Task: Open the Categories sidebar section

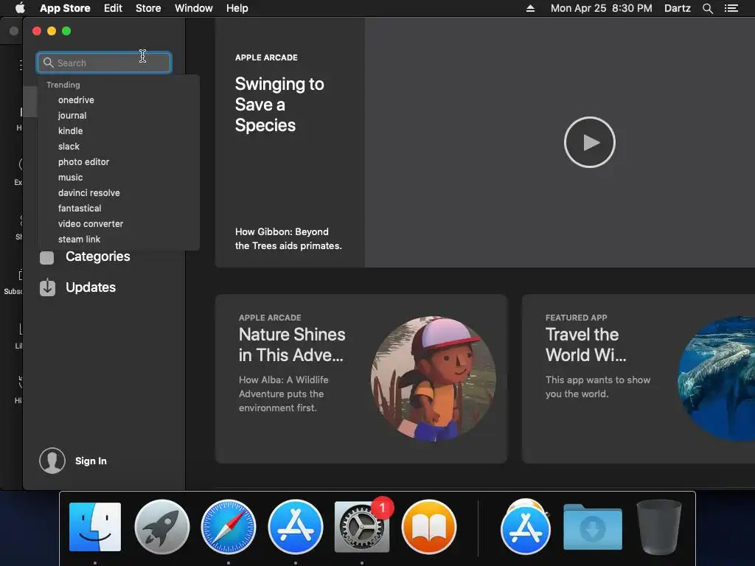Action: point(98,256)
